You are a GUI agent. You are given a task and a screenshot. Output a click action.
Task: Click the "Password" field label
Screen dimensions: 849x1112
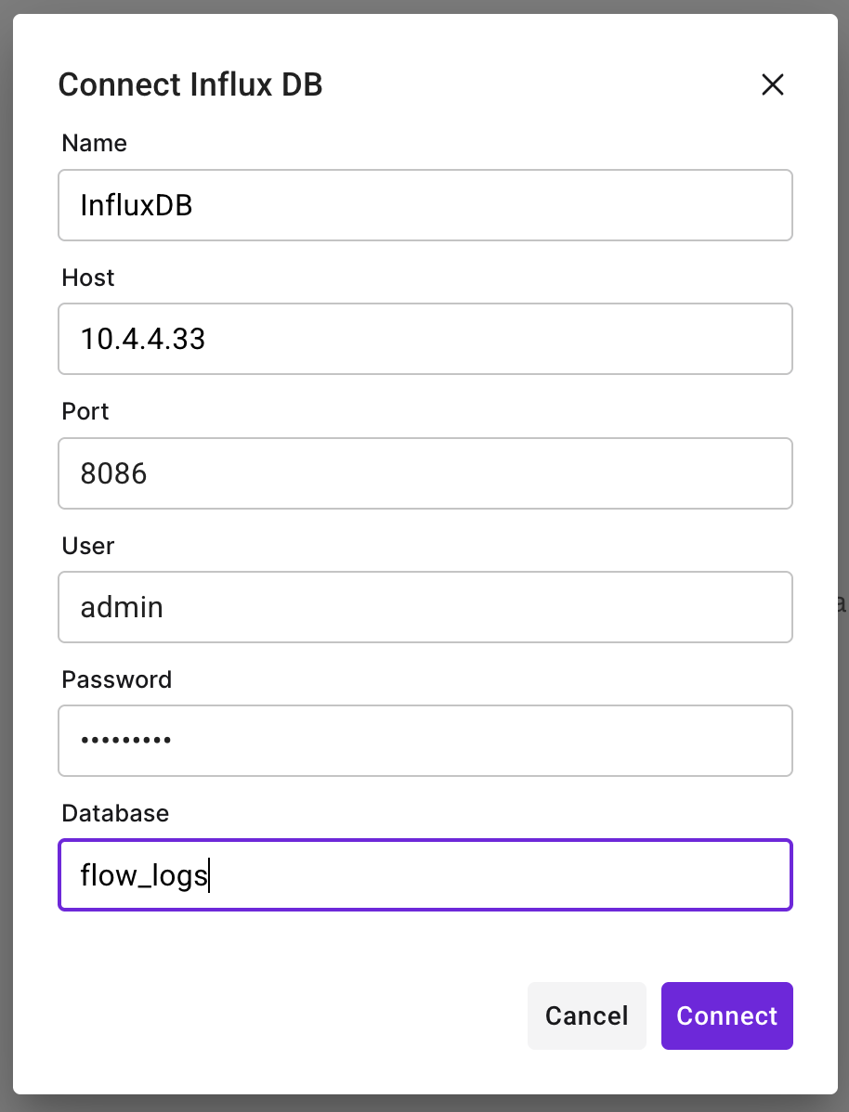click(x=117, y=679)
